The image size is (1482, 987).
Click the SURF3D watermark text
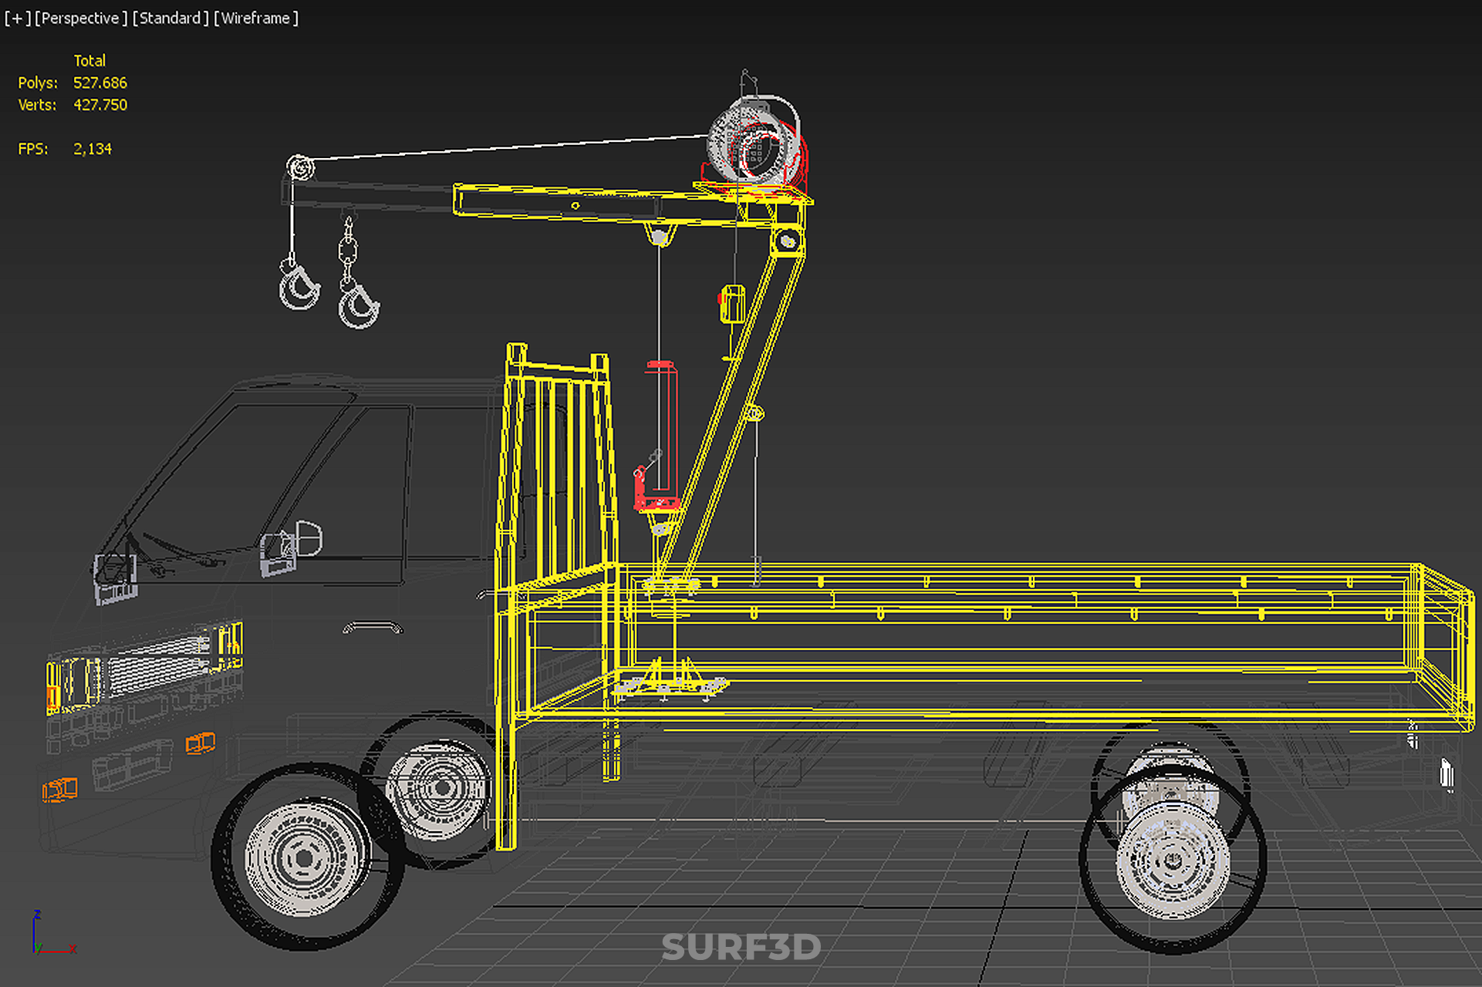point(741,947)
